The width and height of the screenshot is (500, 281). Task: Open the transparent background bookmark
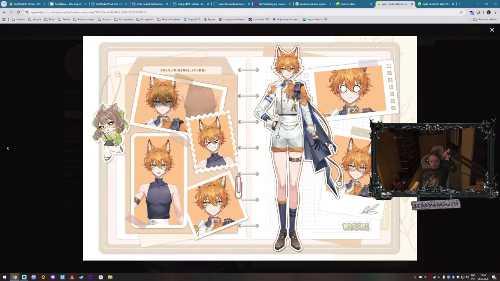coord(232,19)
